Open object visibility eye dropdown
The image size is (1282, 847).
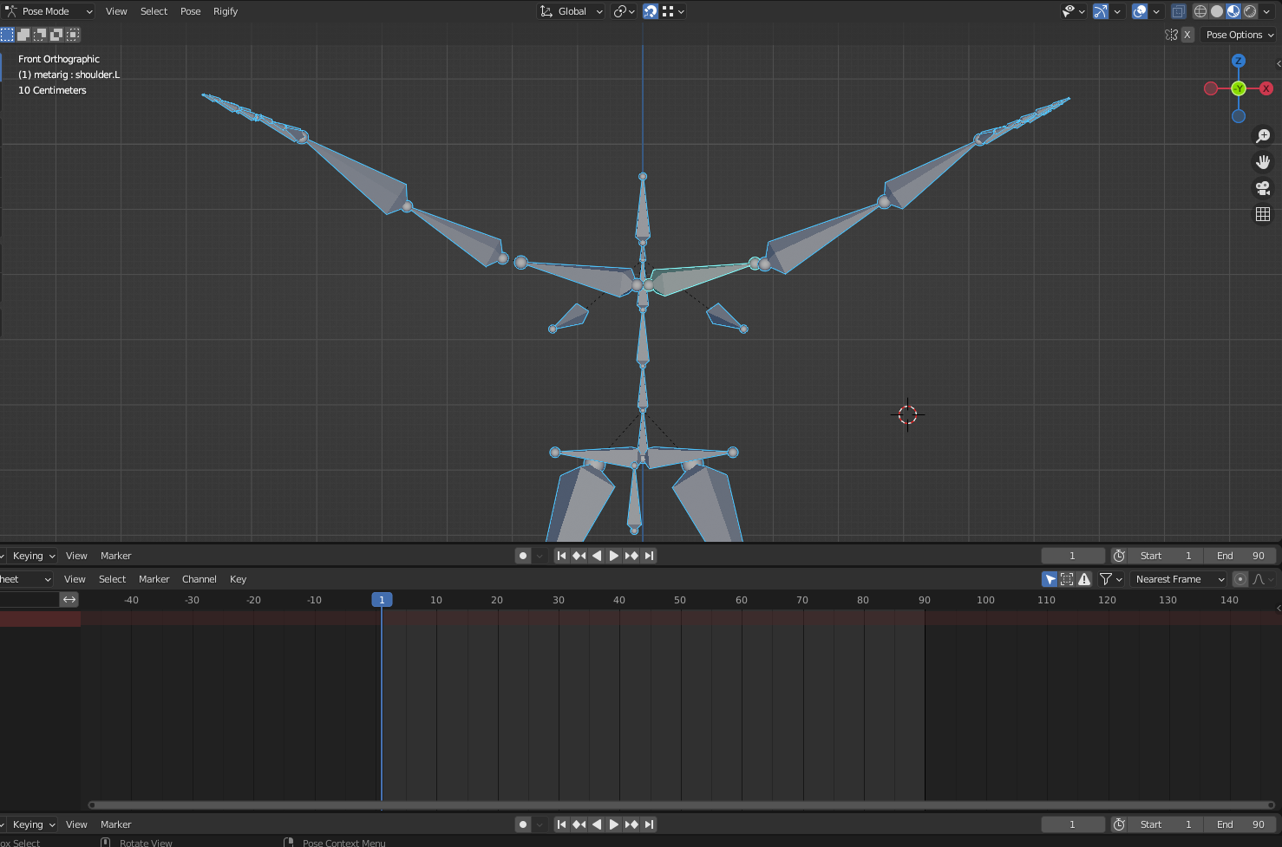[1074, 11]
